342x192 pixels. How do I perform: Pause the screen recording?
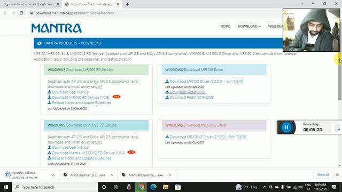pos(286,127)
